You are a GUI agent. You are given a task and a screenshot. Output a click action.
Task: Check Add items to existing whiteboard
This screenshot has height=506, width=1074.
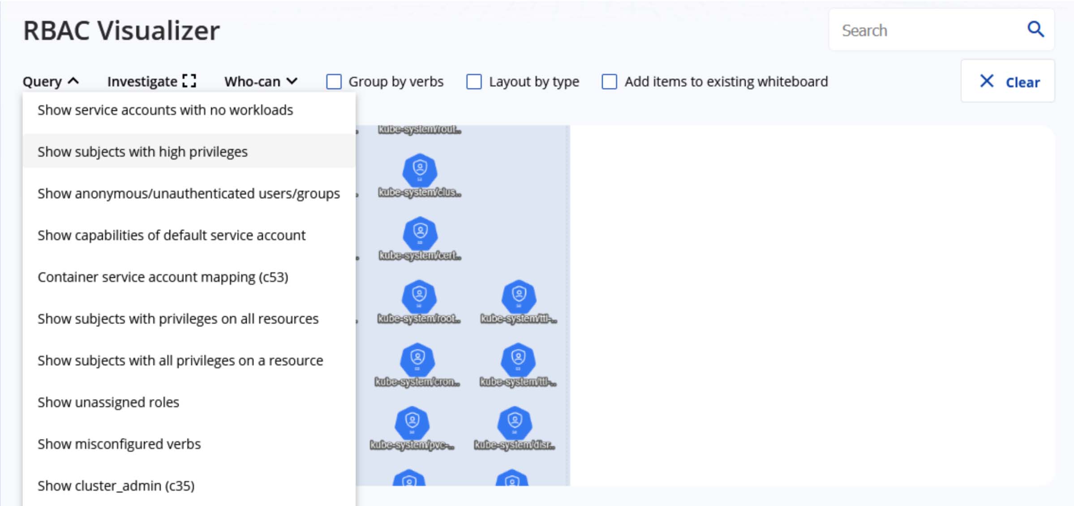coord(609,82)
